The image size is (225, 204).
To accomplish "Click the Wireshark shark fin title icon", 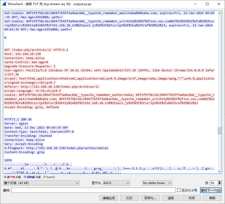I will click(x=4, y=4).
